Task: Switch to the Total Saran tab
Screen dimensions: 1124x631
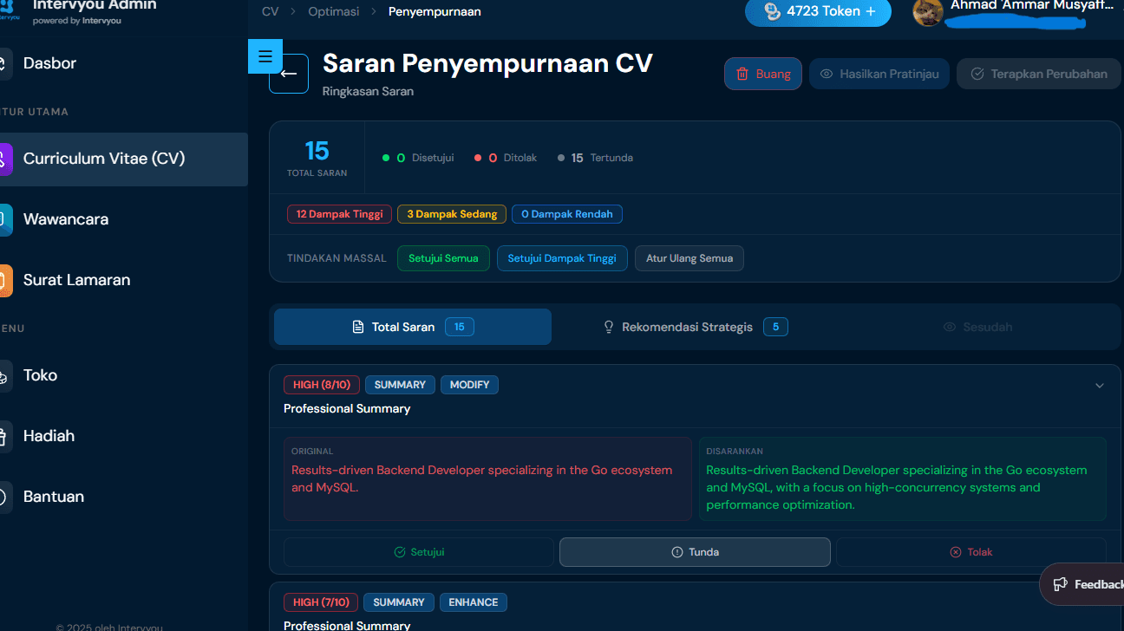Action: click(413, 327)
